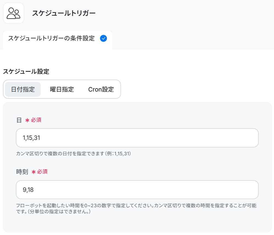Choose the Cron設定 schedule mode
The image size is (274, 235).
pos(101,89)
